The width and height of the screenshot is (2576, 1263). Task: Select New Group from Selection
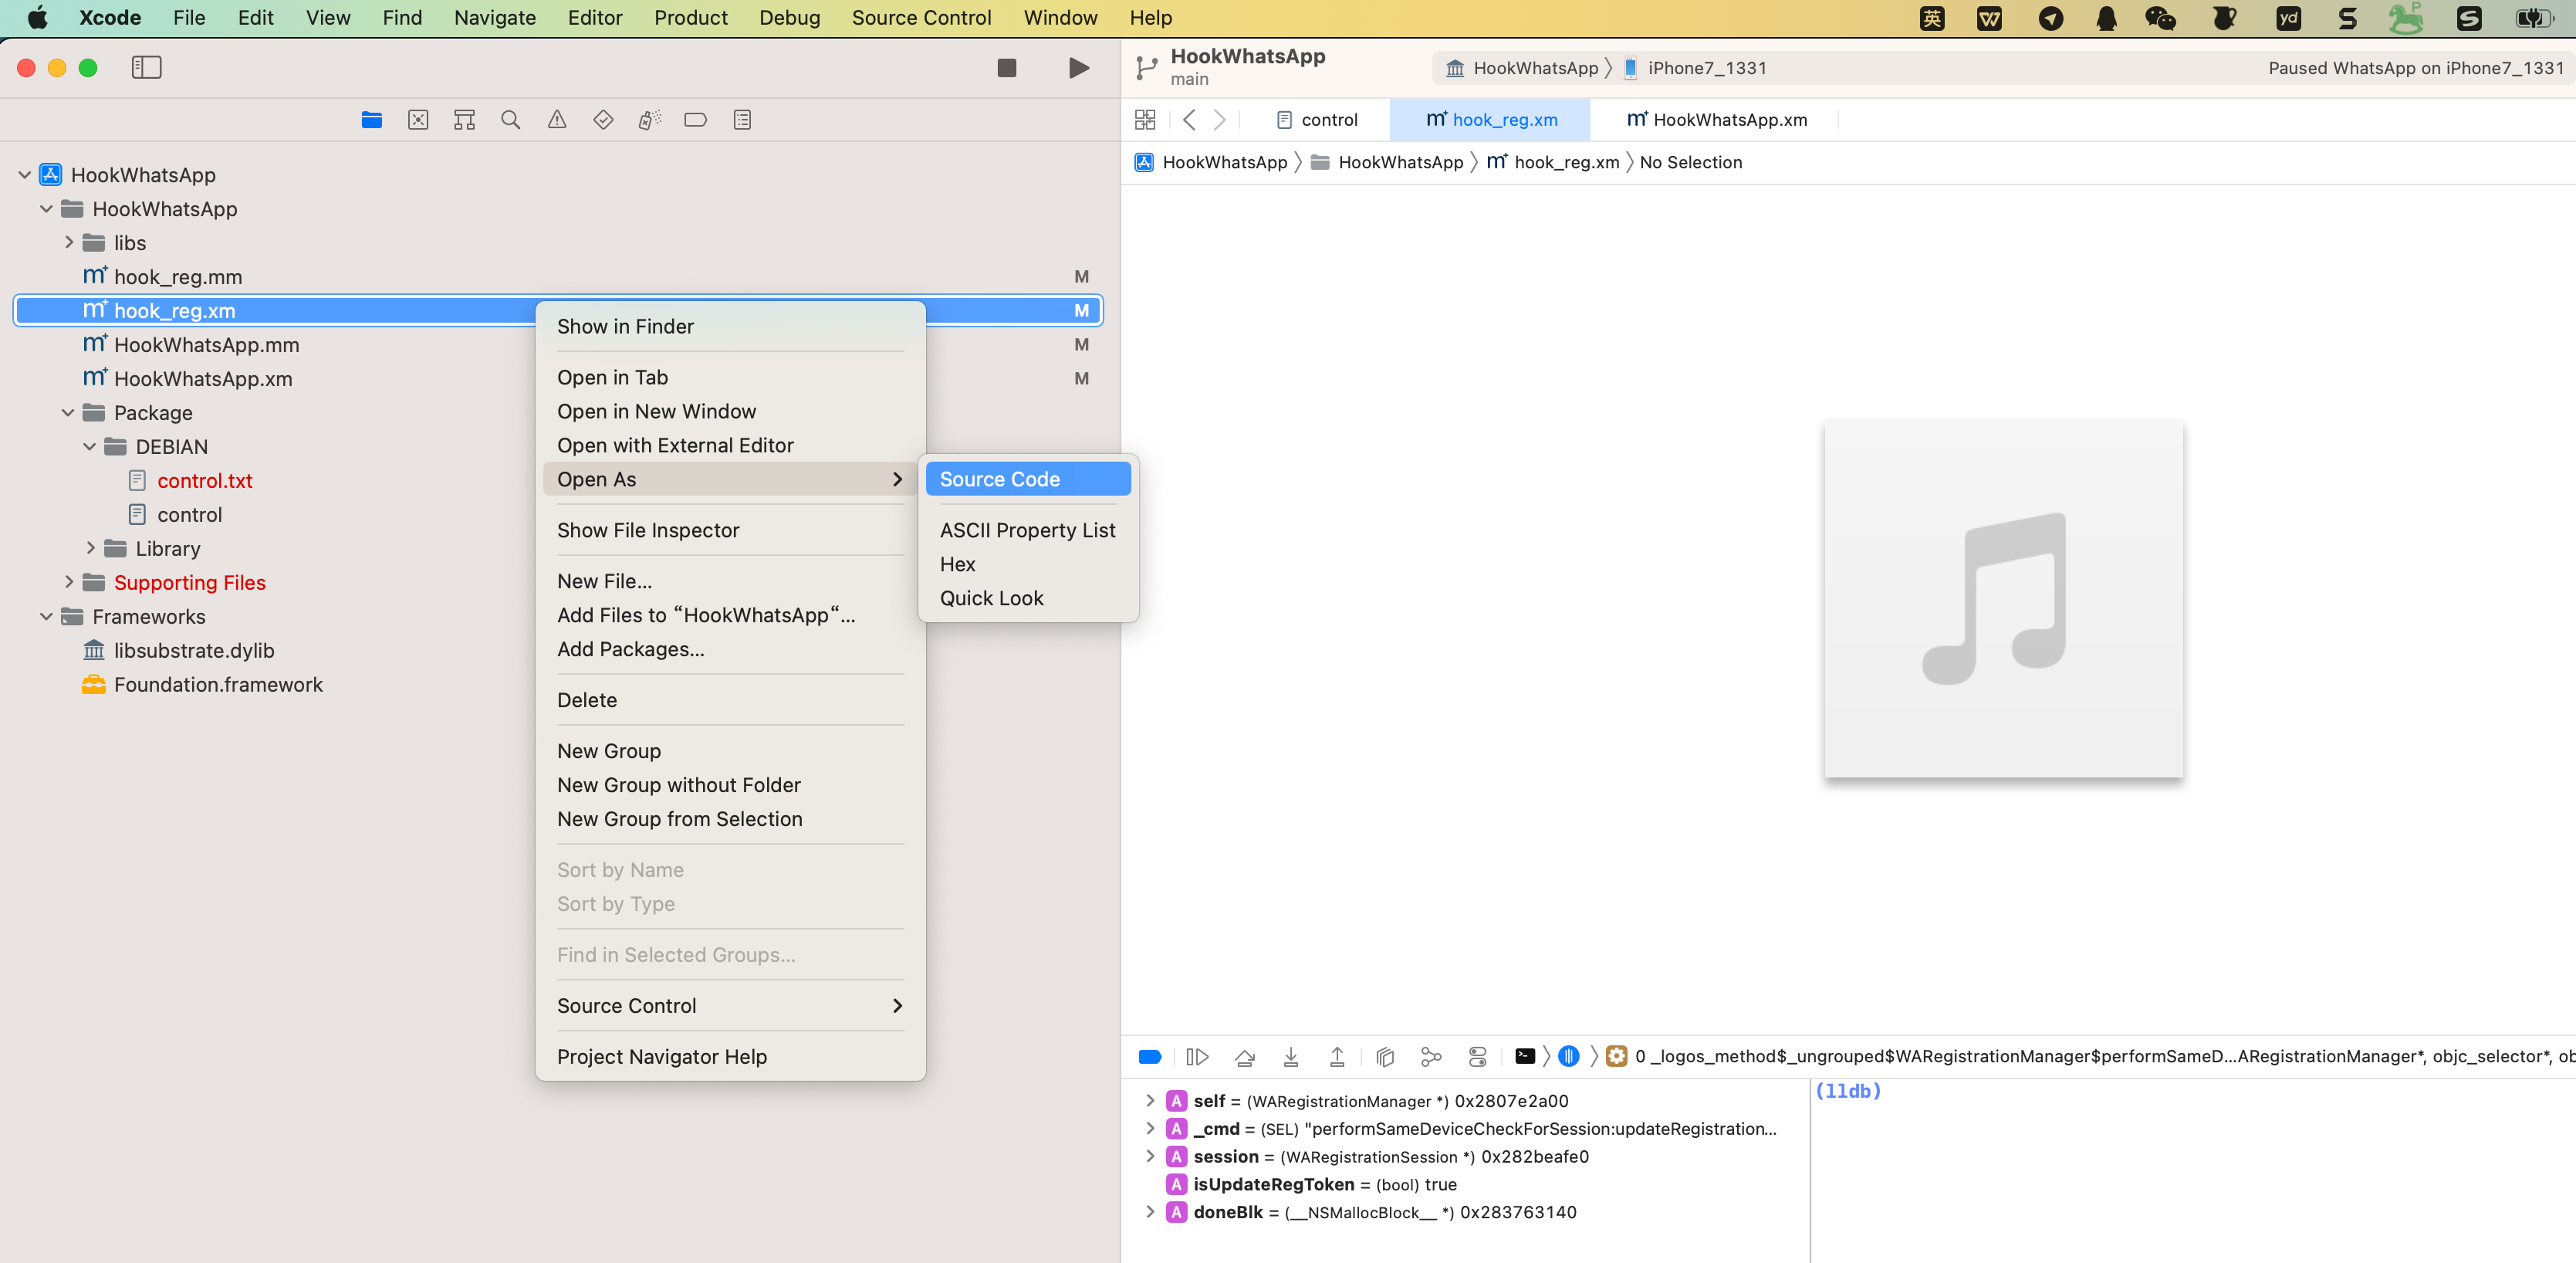[730, 819]
